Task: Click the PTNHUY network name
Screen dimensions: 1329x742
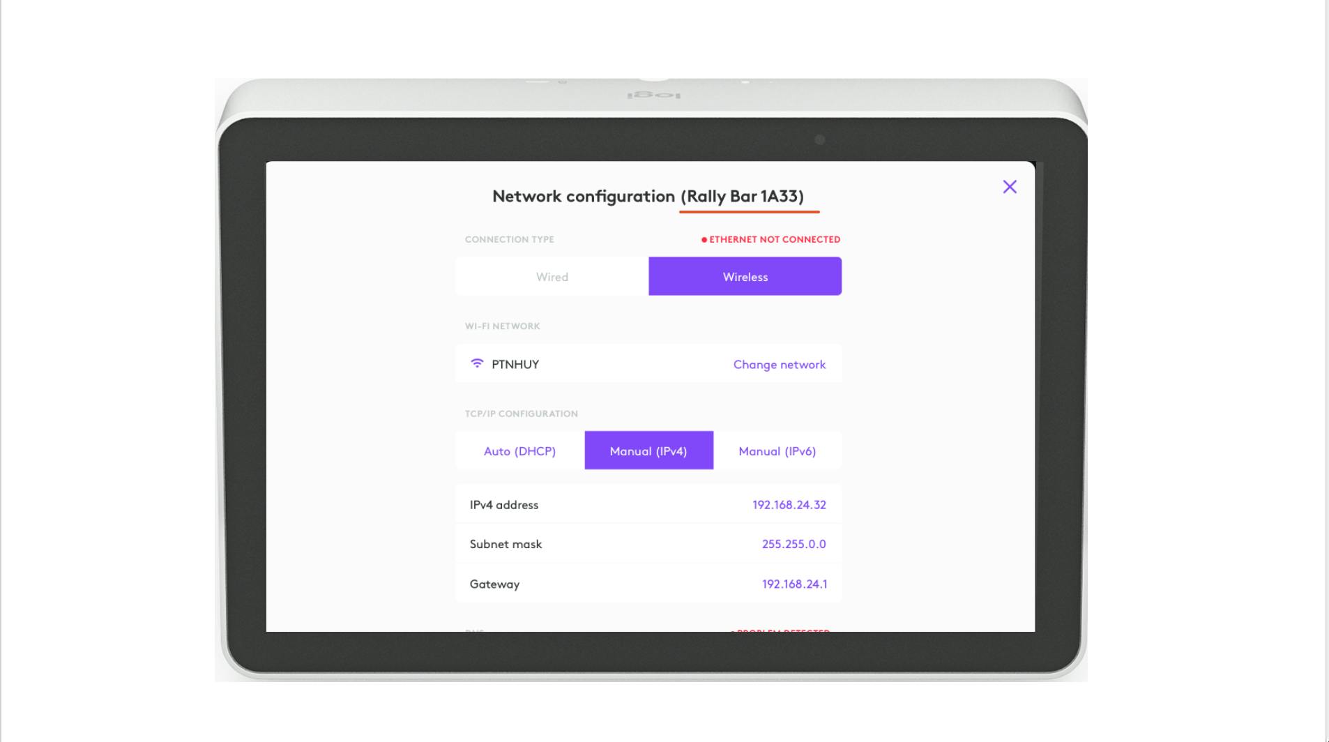Action: (515, 364)
